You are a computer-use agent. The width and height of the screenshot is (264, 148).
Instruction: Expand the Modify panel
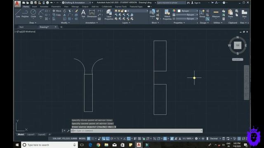pos(65,23)
